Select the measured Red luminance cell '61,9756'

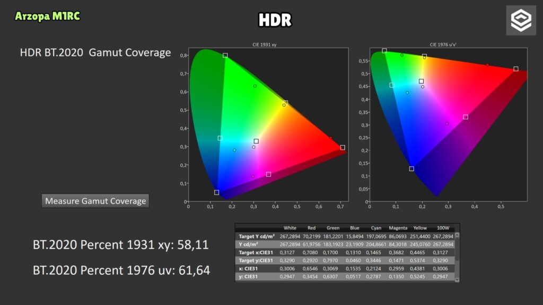[x=311, y=244]
